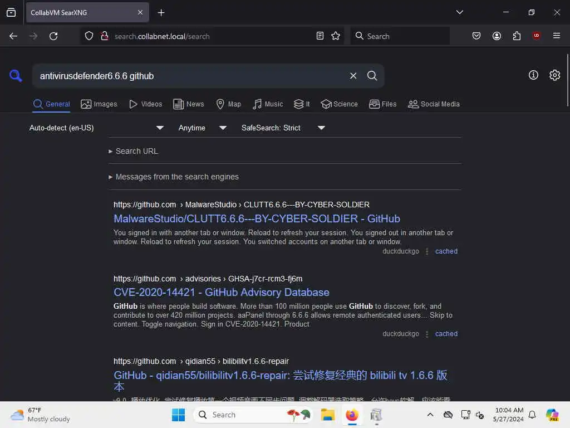This screenshot has height=428, width=570.
Task: Switch to the Map category
Action: [228, 104]
